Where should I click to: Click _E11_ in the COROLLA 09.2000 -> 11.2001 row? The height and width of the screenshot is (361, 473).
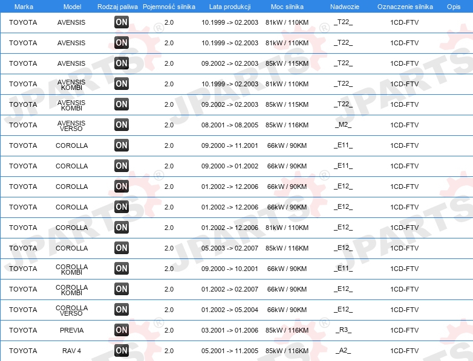click(x=344, y=145)
